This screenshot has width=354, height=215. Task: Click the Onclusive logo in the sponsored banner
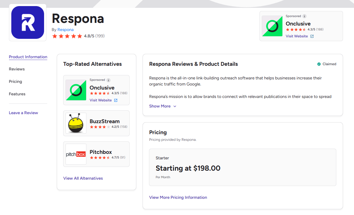(272, 26)
